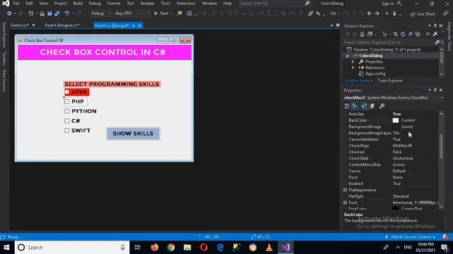
Task: Expand the Font property group
Action: [345, 202]
